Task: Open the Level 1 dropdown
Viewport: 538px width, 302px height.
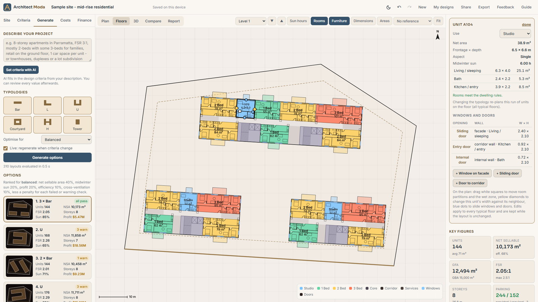Action: [251, 21]
